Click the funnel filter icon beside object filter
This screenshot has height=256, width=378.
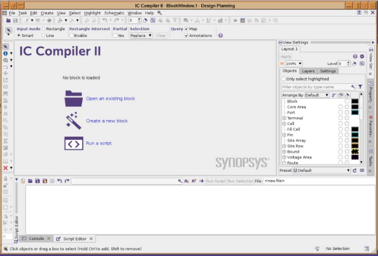pos(360,87)
